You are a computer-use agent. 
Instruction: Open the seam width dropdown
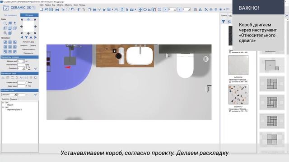point(23,61)
